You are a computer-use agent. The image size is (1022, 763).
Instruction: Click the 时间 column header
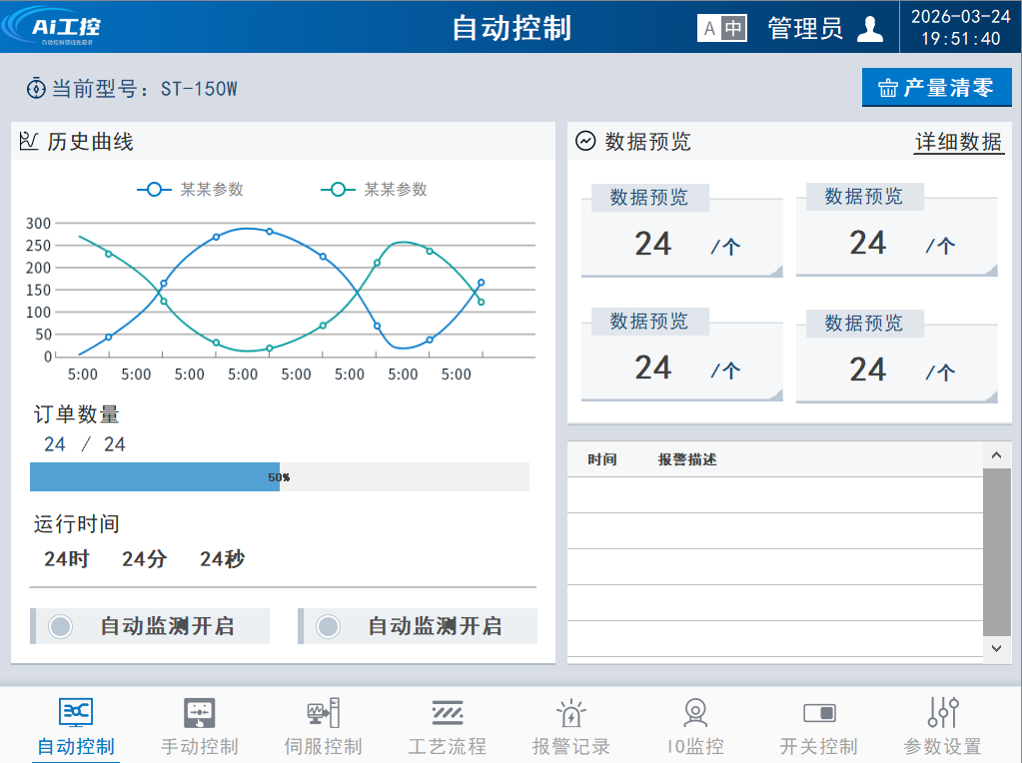601,459
